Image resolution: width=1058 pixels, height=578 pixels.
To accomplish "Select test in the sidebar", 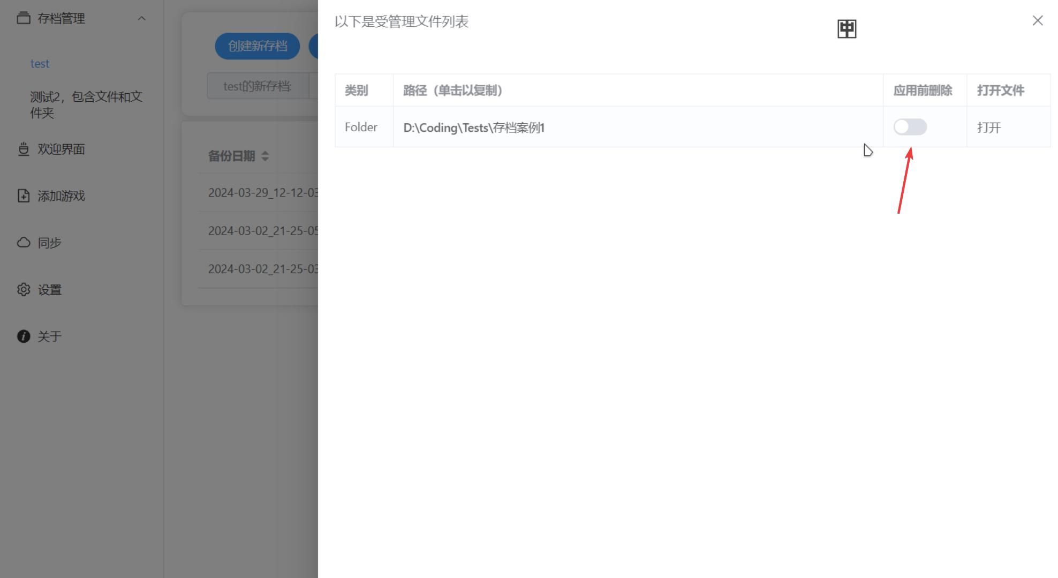I will click(x=40, y=63).
